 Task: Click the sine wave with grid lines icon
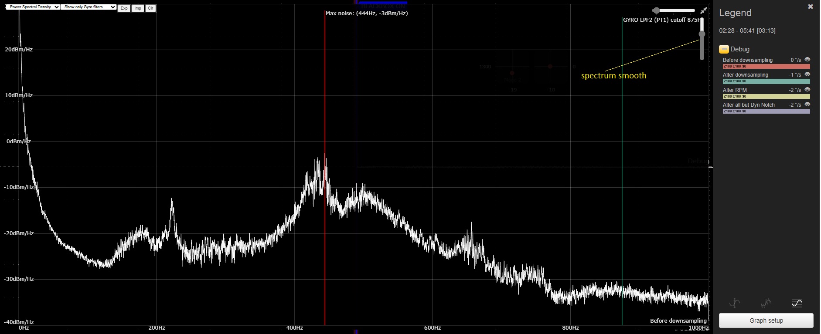[x=797, y=303]
